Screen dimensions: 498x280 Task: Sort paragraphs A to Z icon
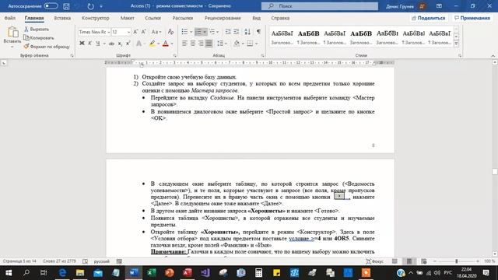[247, 32]
